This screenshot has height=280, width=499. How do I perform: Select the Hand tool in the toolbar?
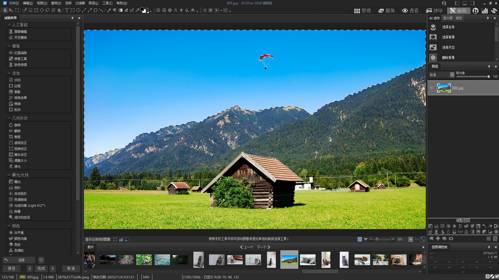5,10
